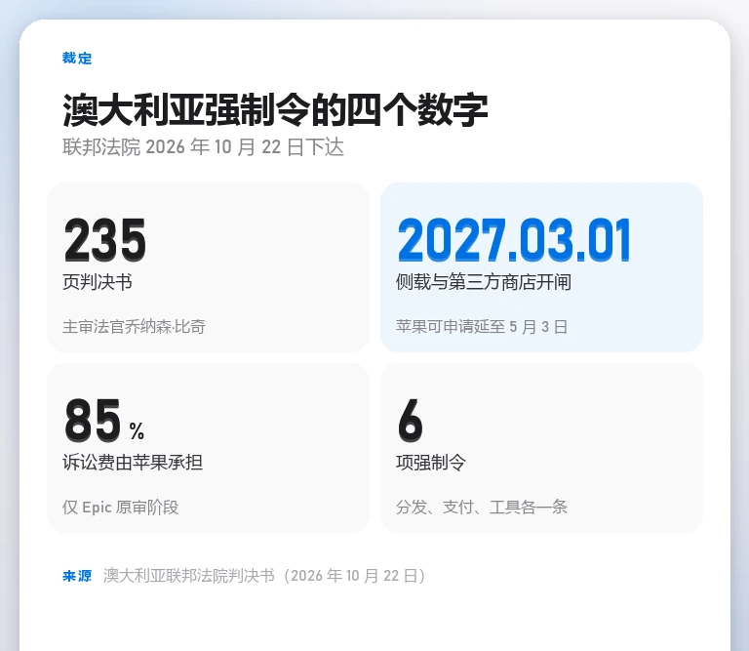The height and width of the screenshot is (651, 749).
Task: Click the 裁定 category label
Action: point(77,59)
